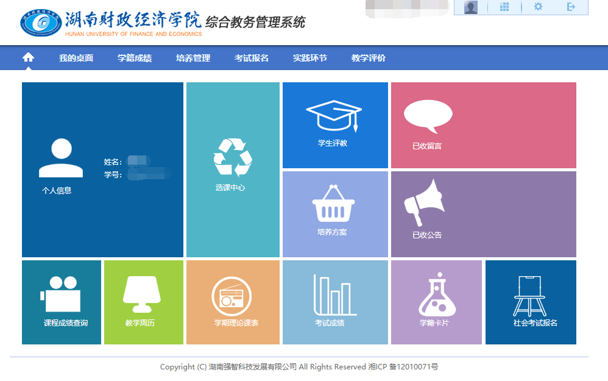Open the apps grid icon beside the avatar

click(x=504, y=7)
